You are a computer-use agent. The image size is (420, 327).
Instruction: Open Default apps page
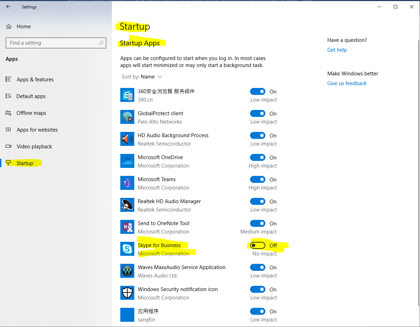point(31,96)
